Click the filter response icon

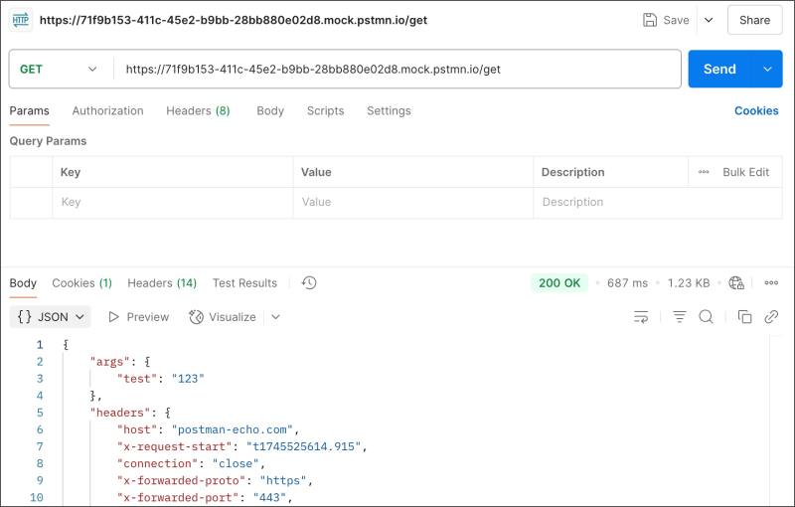click(680, 317)
